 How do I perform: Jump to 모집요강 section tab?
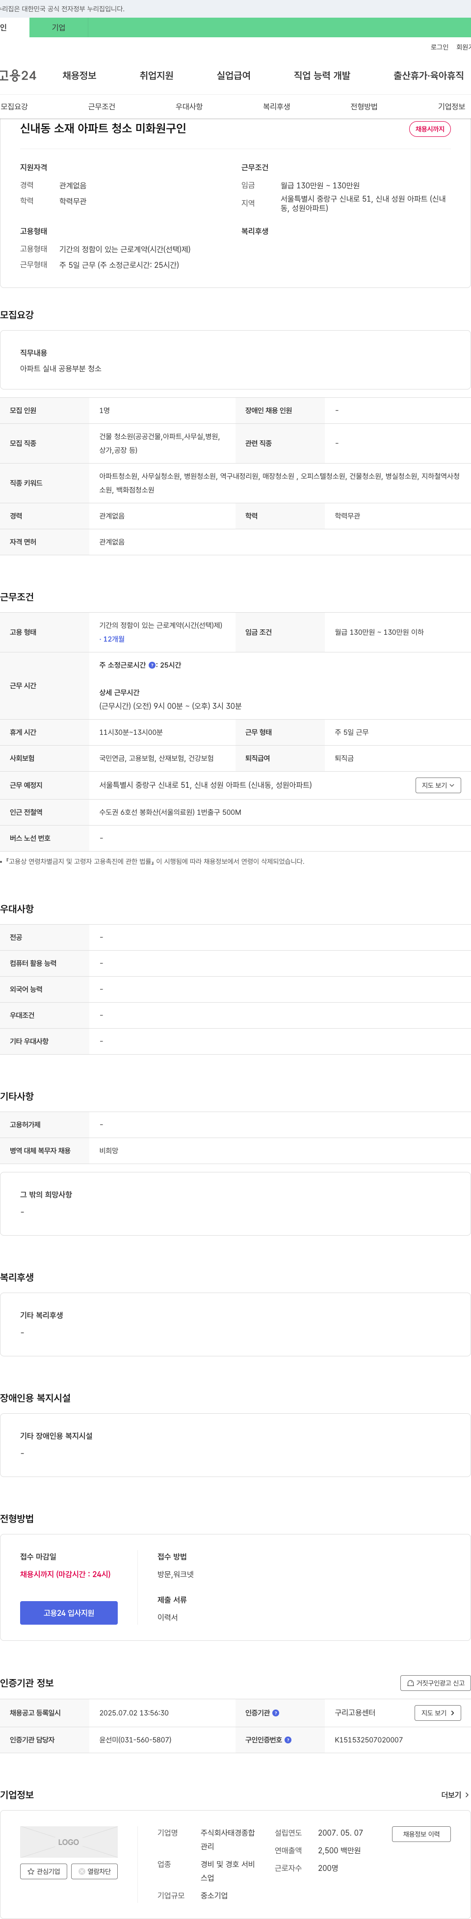coord(14,106)
